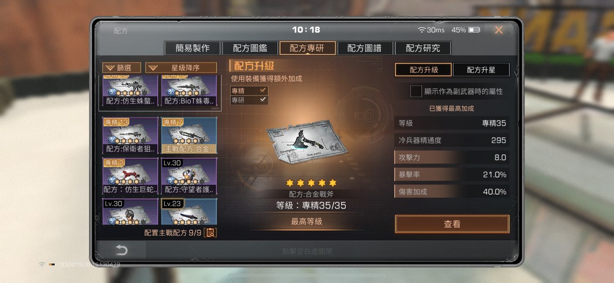Click the back arrow icon
The height and width of the screenshot is (283, 614).
coord(121,250)
